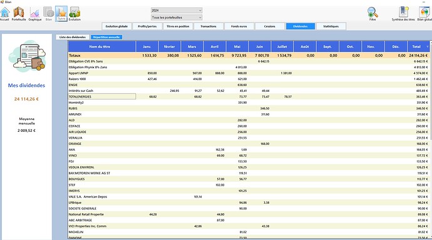432x240 pixels.
Task: Open the year 2024 dropdown
Action: 177,11
